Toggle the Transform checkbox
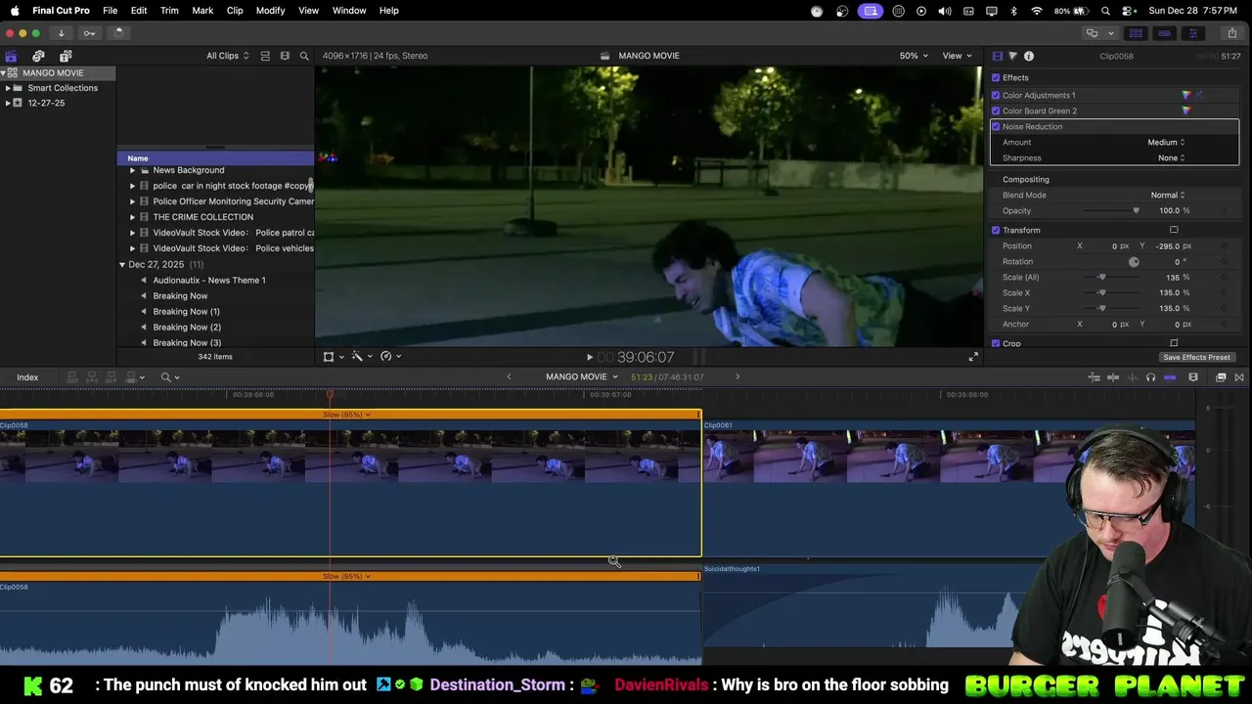 pyautogui.click(x=996, y=230)
